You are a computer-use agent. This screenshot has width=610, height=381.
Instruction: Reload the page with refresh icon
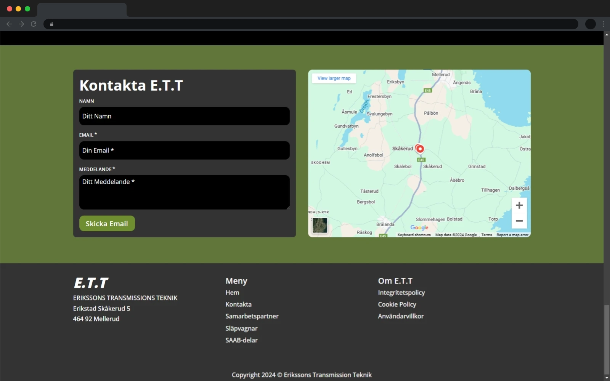(x=34, y=24)
